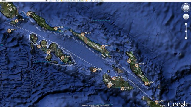Select the AGGY placemark icon
Image resolution: width=191 pixels, height=107 pixels.
tap(94, 70)
